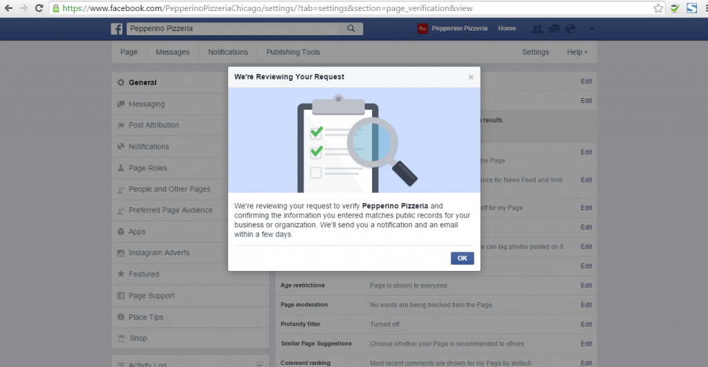Open the Help dropdown menu
Image resolution: width=708 pixels, height=367 pixels.
(x=577, y=52)
